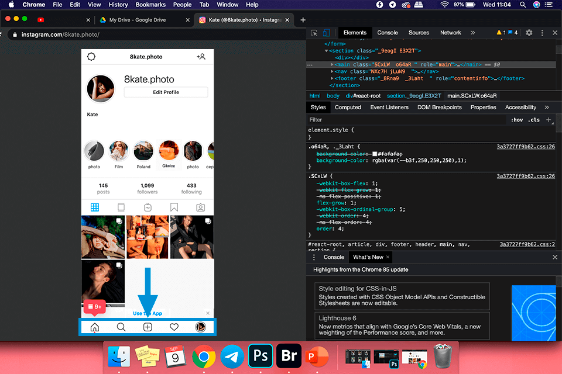
Task: Click the Edit Profile button
Action: click(166, 92)
